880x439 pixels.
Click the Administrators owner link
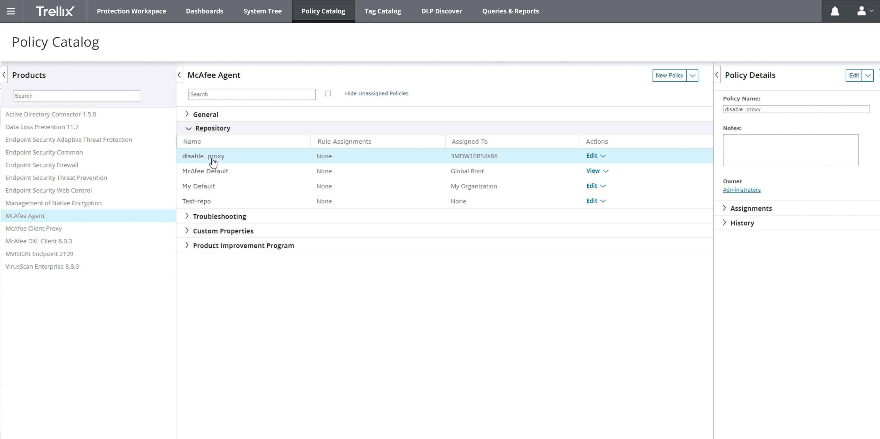(x=741, y=190)
